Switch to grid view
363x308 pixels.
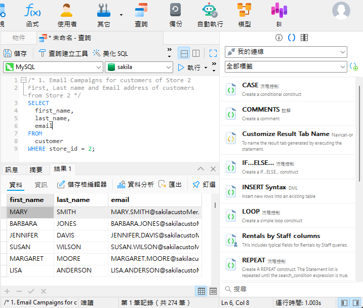(201, 291)
